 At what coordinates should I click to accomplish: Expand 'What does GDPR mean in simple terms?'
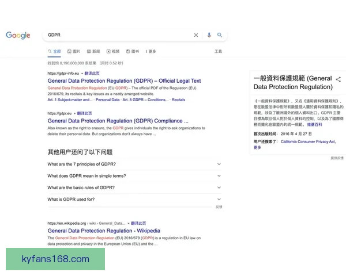pyautogui.click(x=134, y=175)
